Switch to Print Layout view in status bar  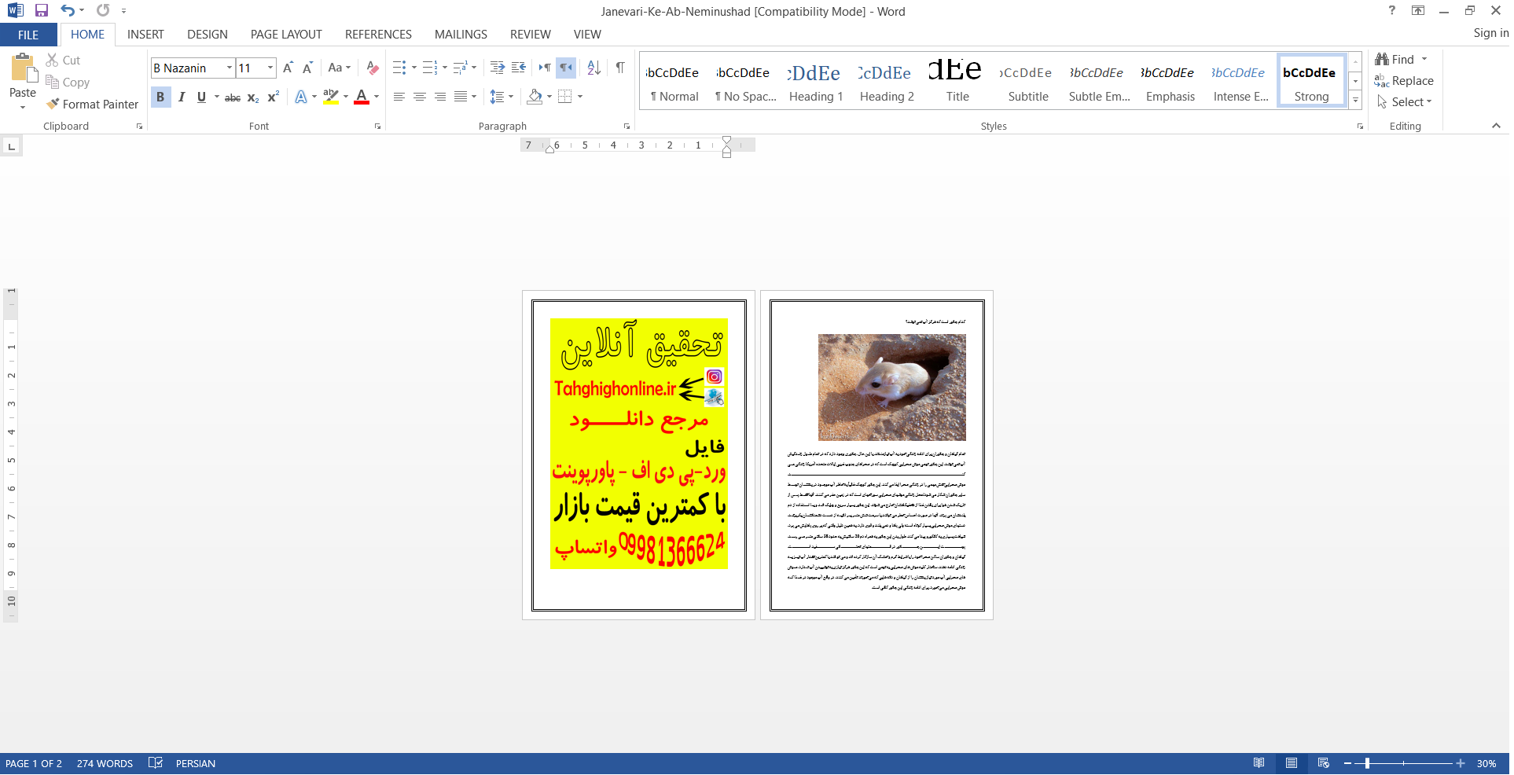pos(1291,763)
